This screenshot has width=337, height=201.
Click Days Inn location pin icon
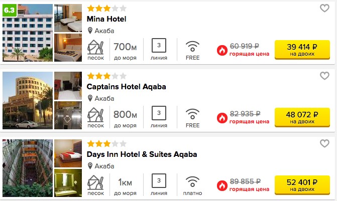click(90, 166)
